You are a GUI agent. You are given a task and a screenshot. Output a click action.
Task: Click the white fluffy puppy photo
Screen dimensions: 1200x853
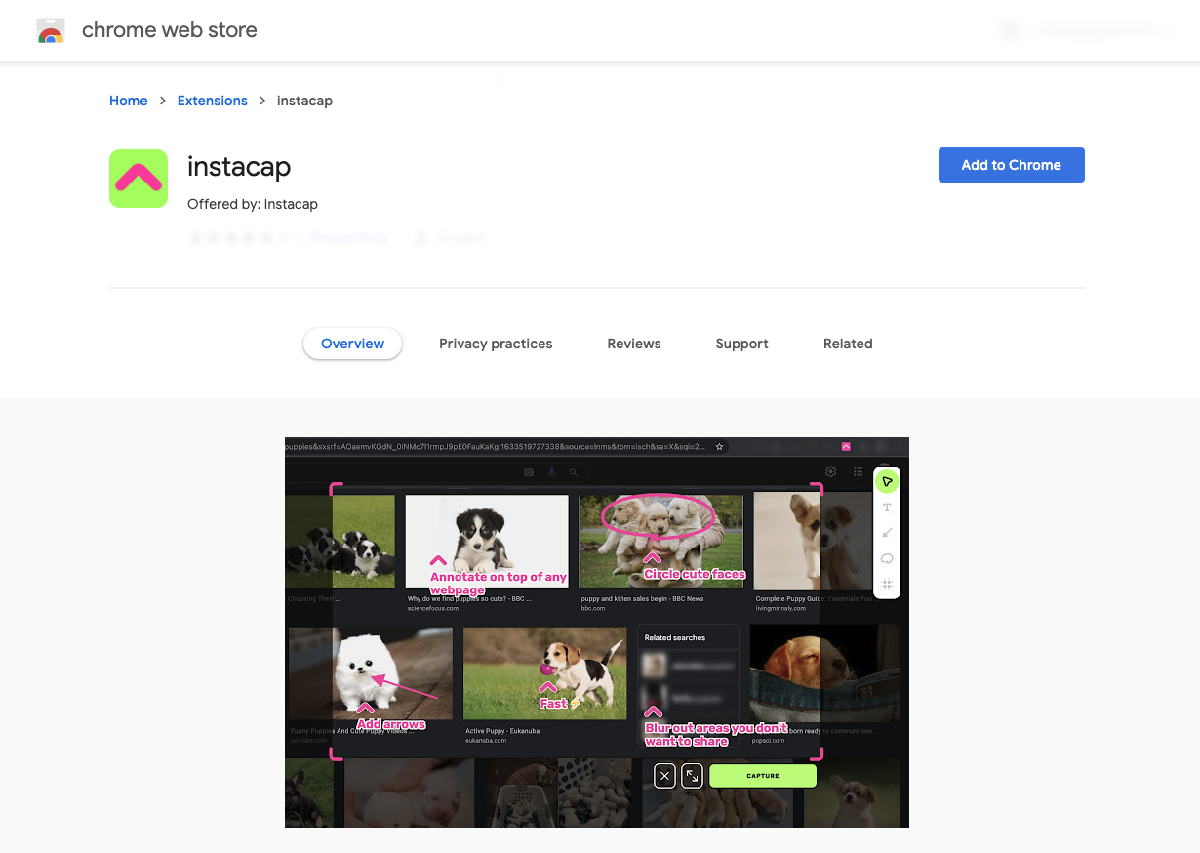(371, 672)
